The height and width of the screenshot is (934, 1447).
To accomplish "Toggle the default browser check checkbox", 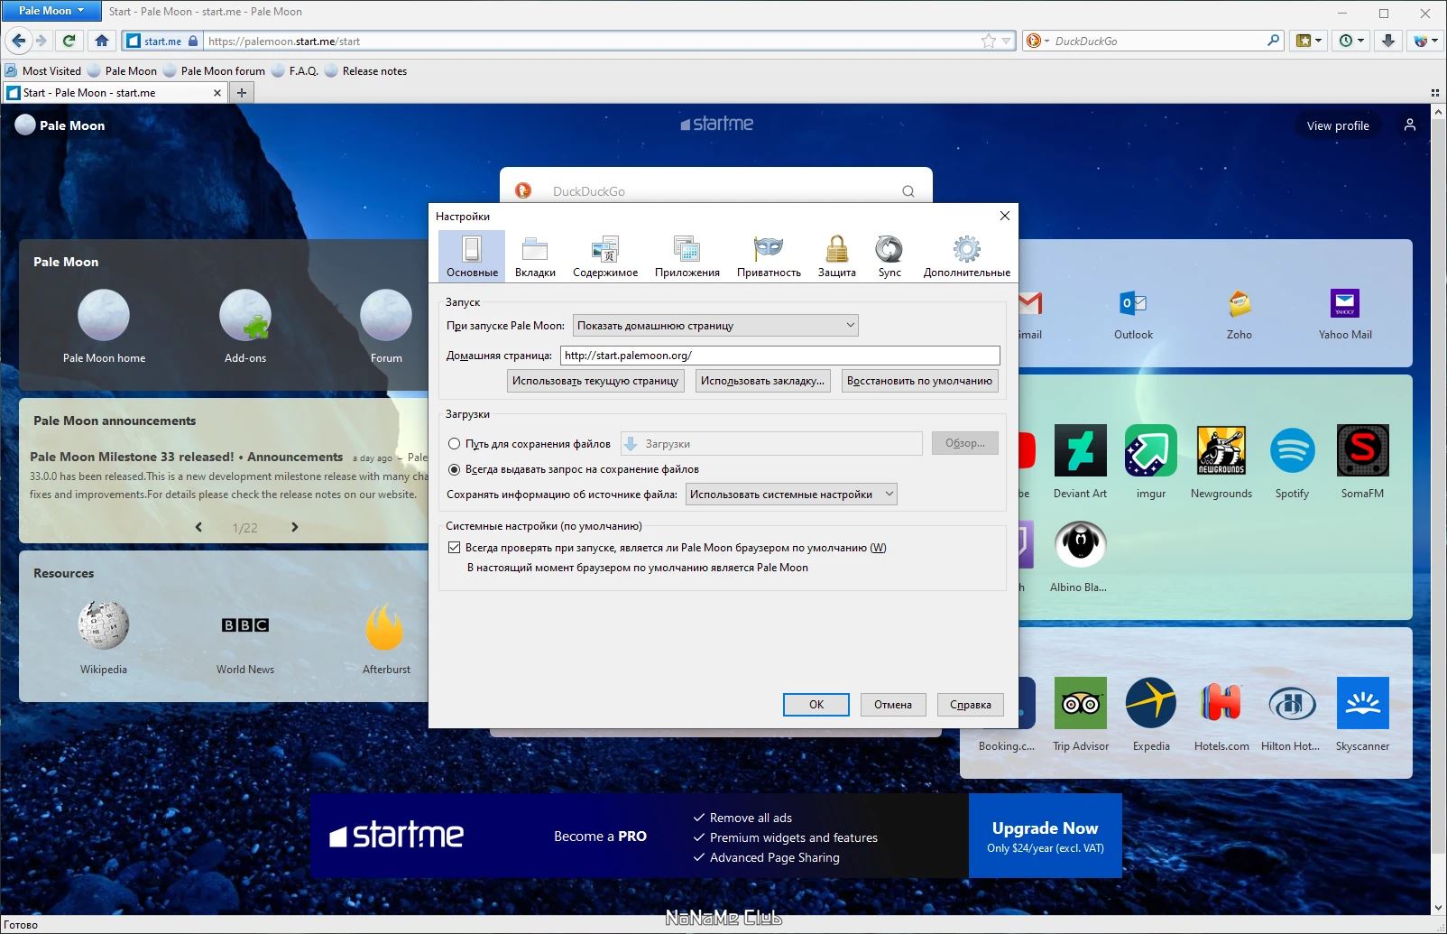I will click(x=455, y=548).
